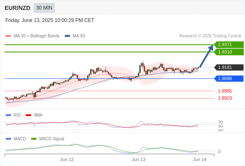Click the Research Trading Central copyright text

point(210,36)
